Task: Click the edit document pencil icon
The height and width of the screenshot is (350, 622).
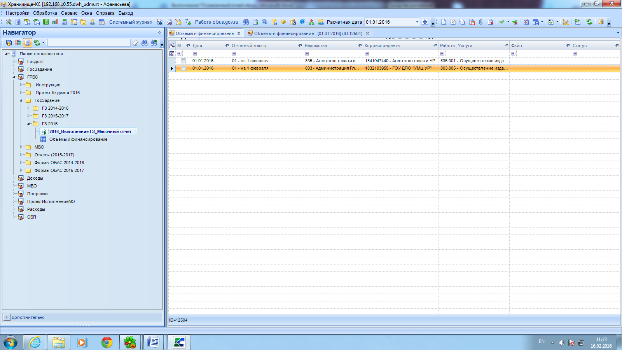Action: point(453,22)
